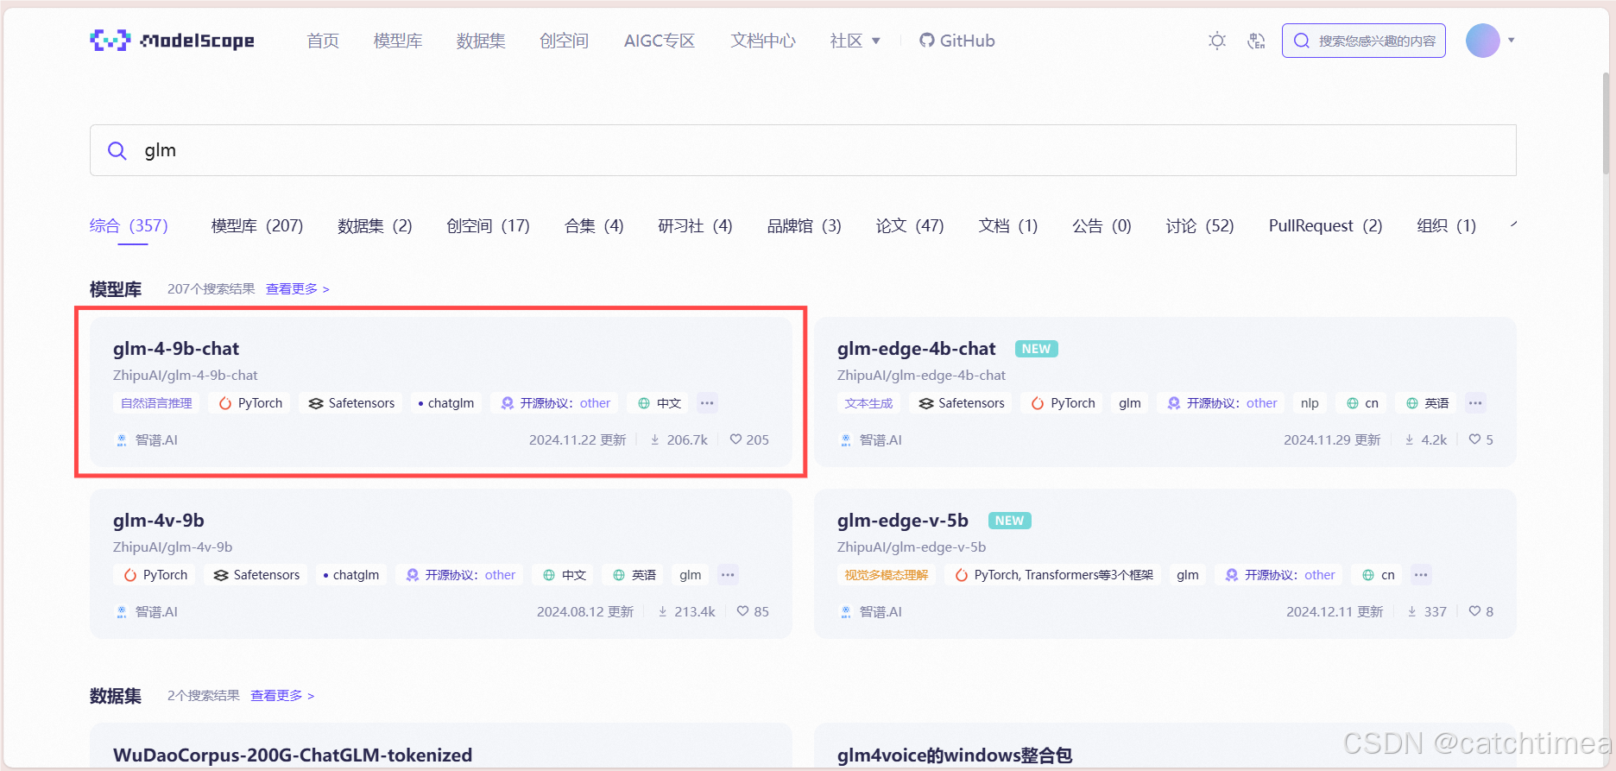This screenshot has height=771, width=1616.
Task: Click the heart likes 85 on glm-4v-9b
Action: point(753,612)
